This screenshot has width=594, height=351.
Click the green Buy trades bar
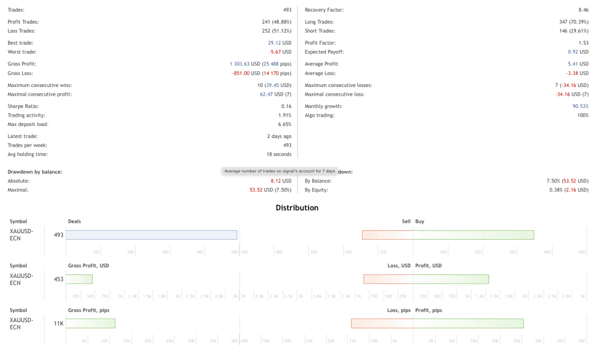(473, 235)
